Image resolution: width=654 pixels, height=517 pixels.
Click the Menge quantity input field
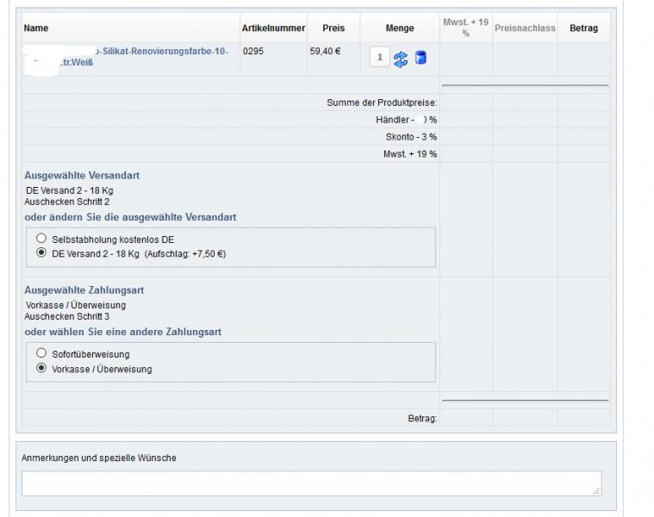pos(379,58)
